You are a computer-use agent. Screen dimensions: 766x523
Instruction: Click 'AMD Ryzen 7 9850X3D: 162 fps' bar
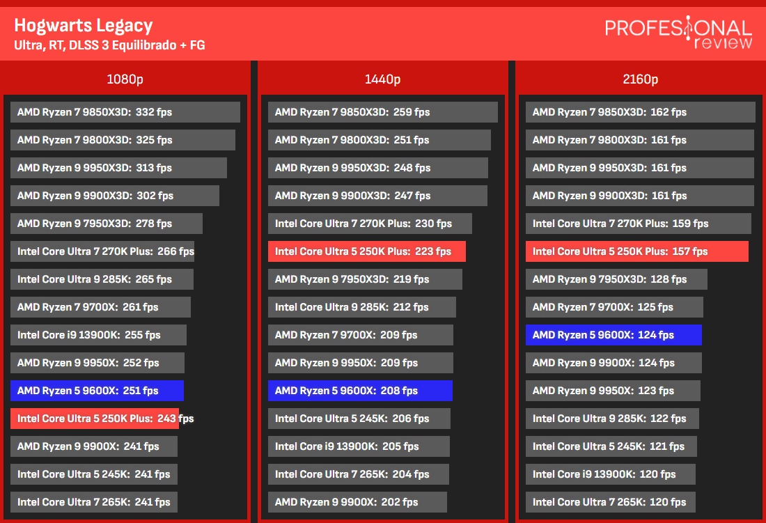(x=641, y=112)
